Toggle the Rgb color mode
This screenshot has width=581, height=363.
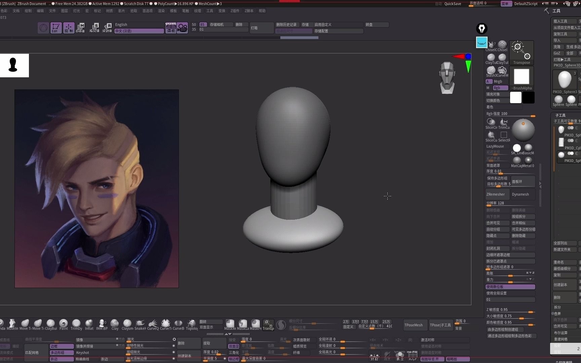(500, 88)
